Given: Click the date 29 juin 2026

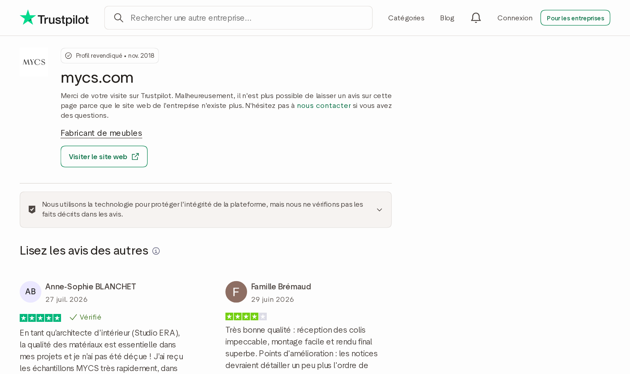Looking at the screenshot, I should click(x=272, y=300).
